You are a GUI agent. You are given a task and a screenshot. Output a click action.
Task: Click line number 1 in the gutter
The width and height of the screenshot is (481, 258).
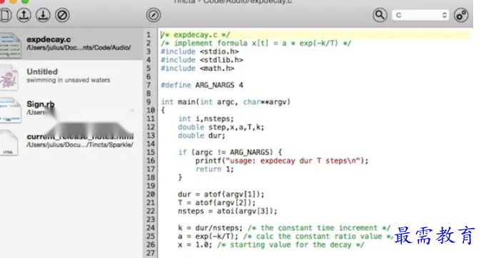[x=148, y=35]
